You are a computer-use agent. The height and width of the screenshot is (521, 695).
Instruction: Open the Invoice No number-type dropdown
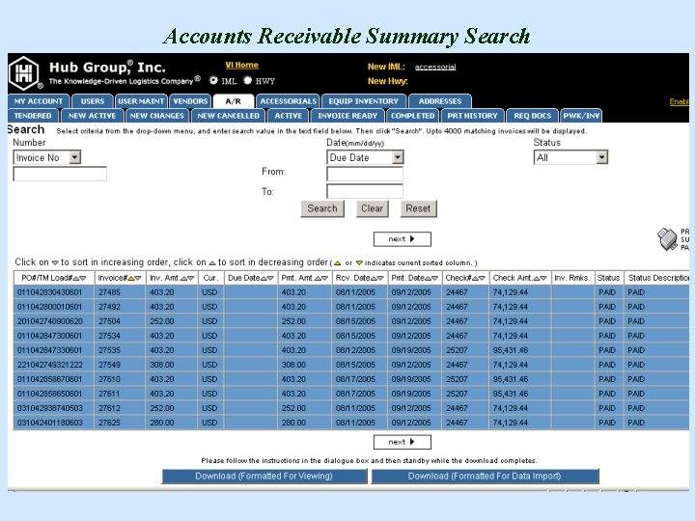tap(47, 157)
